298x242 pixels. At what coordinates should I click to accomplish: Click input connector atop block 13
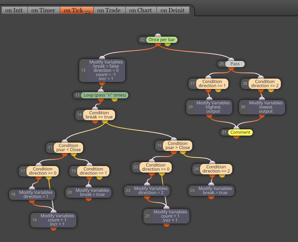coord(102,58)
